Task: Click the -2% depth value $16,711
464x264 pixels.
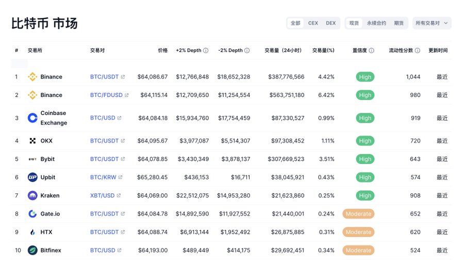Action: coord(241,177)
